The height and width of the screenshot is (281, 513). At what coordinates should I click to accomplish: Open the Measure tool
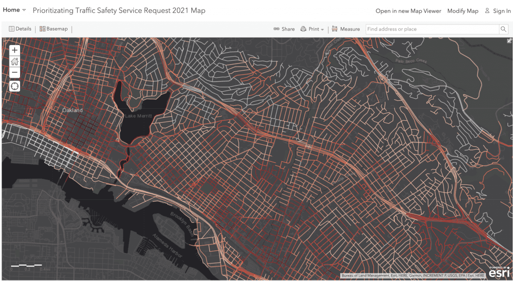coord(346,29)
